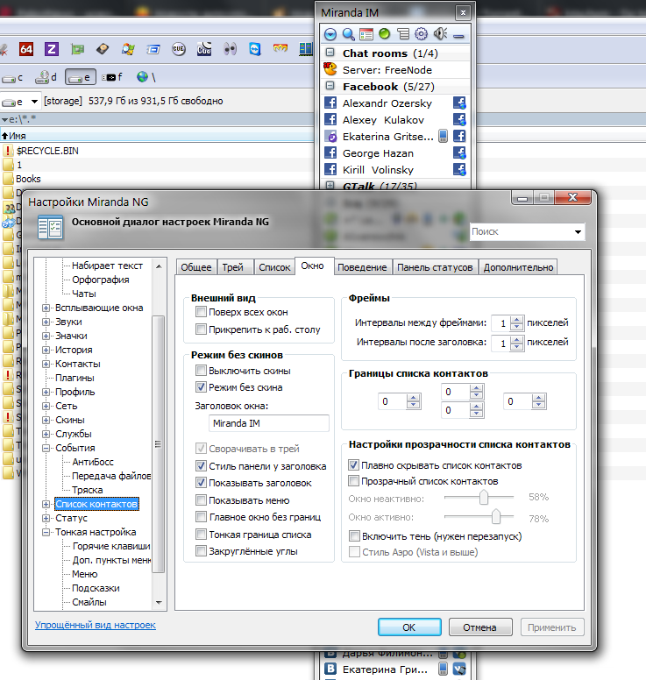Collapse the Facebook group in Miranda IM
This screenshot has height=680, width=646.
point(330,85)
